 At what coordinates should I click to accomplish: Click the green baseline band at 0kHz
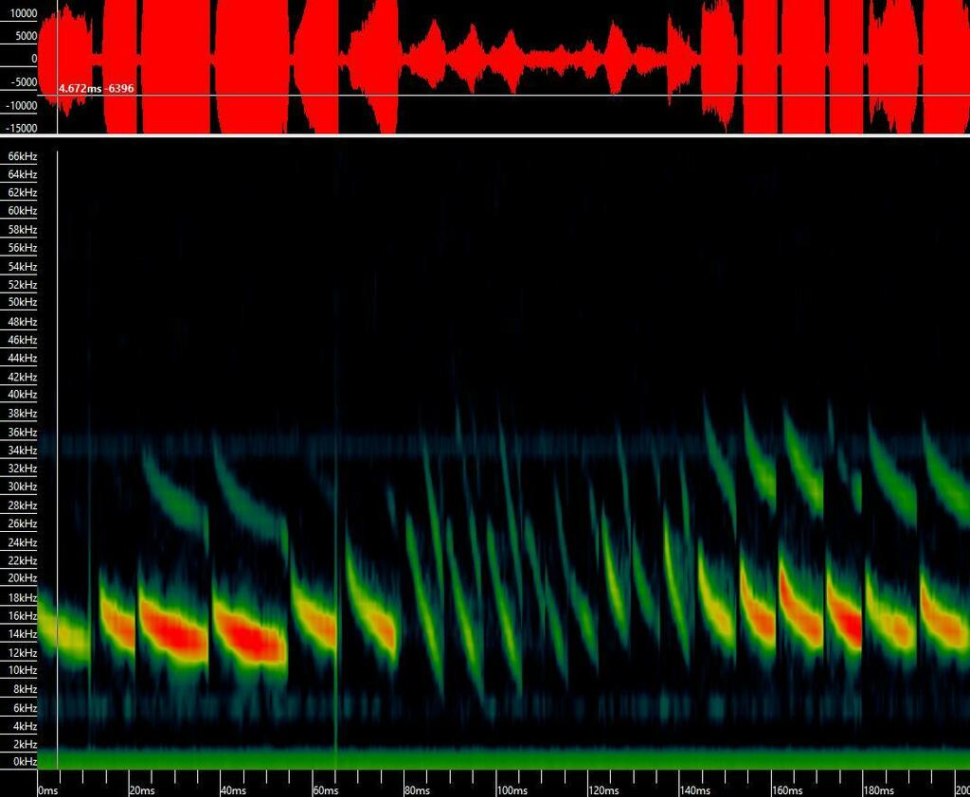[x=474, y=758]
